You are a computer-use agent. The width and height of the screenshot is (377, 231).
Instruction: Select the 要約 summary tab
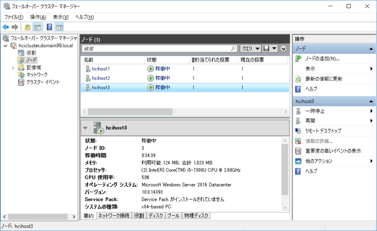click(x=88, y=216)
